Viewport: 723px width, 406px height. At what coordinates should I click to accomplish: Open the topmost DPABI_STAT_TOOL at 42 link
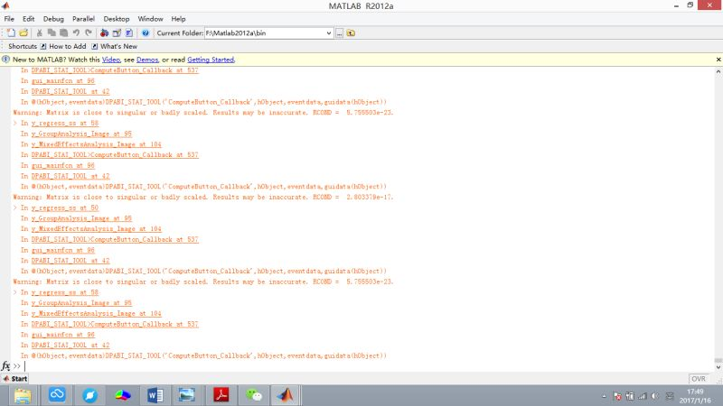tap(70, 91)
